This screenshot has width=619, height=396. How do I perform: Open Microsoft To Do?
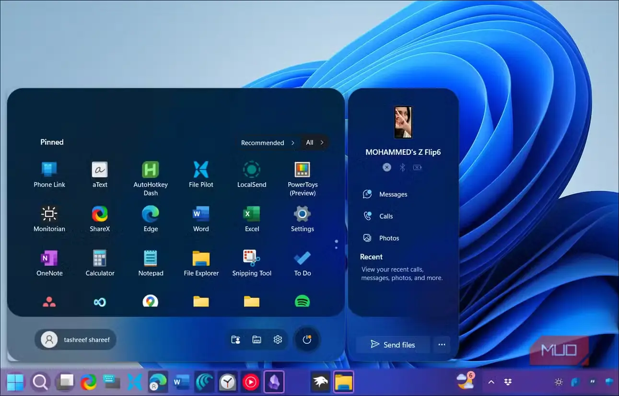[x=303, y=263]
